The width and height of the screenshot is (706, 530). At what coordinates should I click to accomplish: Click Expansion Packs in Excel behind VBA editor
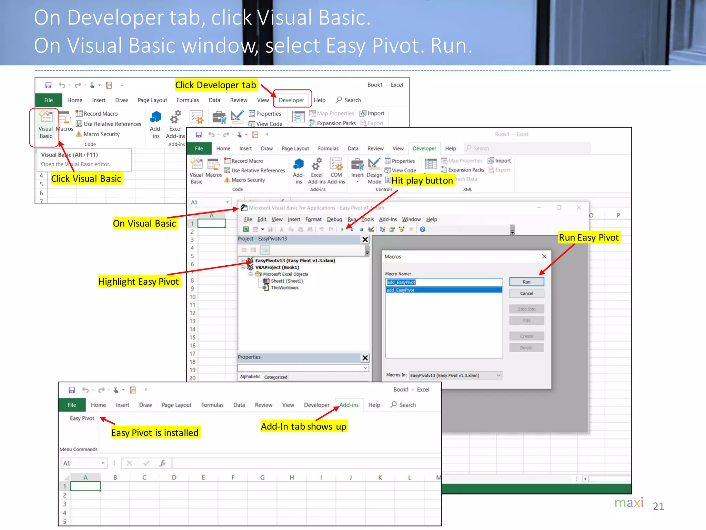[x=463, y=170]
